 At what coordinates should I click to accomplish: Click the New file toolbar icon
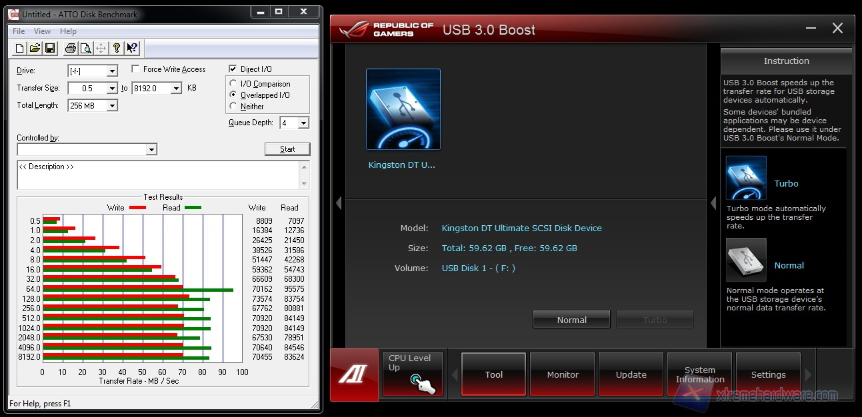click(20, 48)
